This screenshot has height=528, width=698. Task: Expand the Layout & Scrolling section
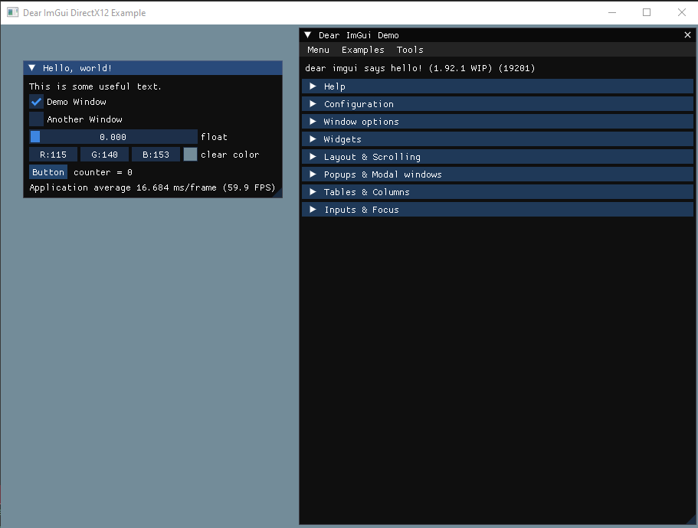point(497,157)
